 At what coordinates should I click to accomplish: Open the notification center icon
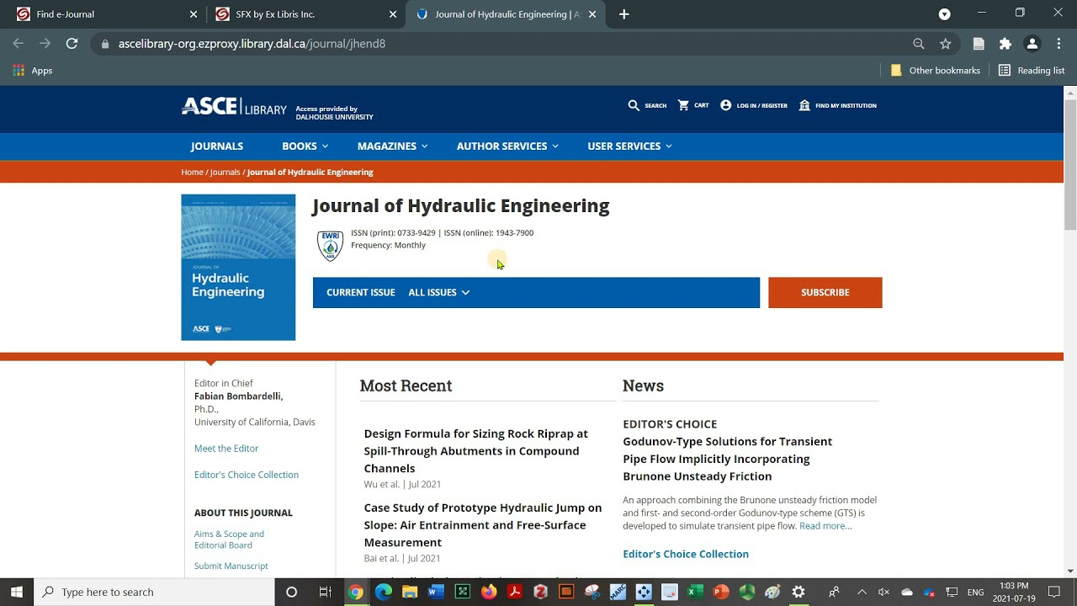click(x=1054, y=592)
